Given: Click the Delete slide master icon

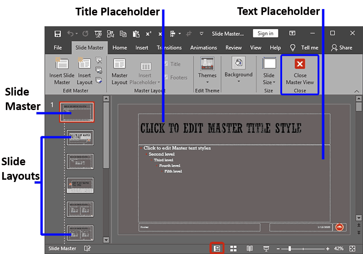Looking at the screenshot, I should coord(99,61).
